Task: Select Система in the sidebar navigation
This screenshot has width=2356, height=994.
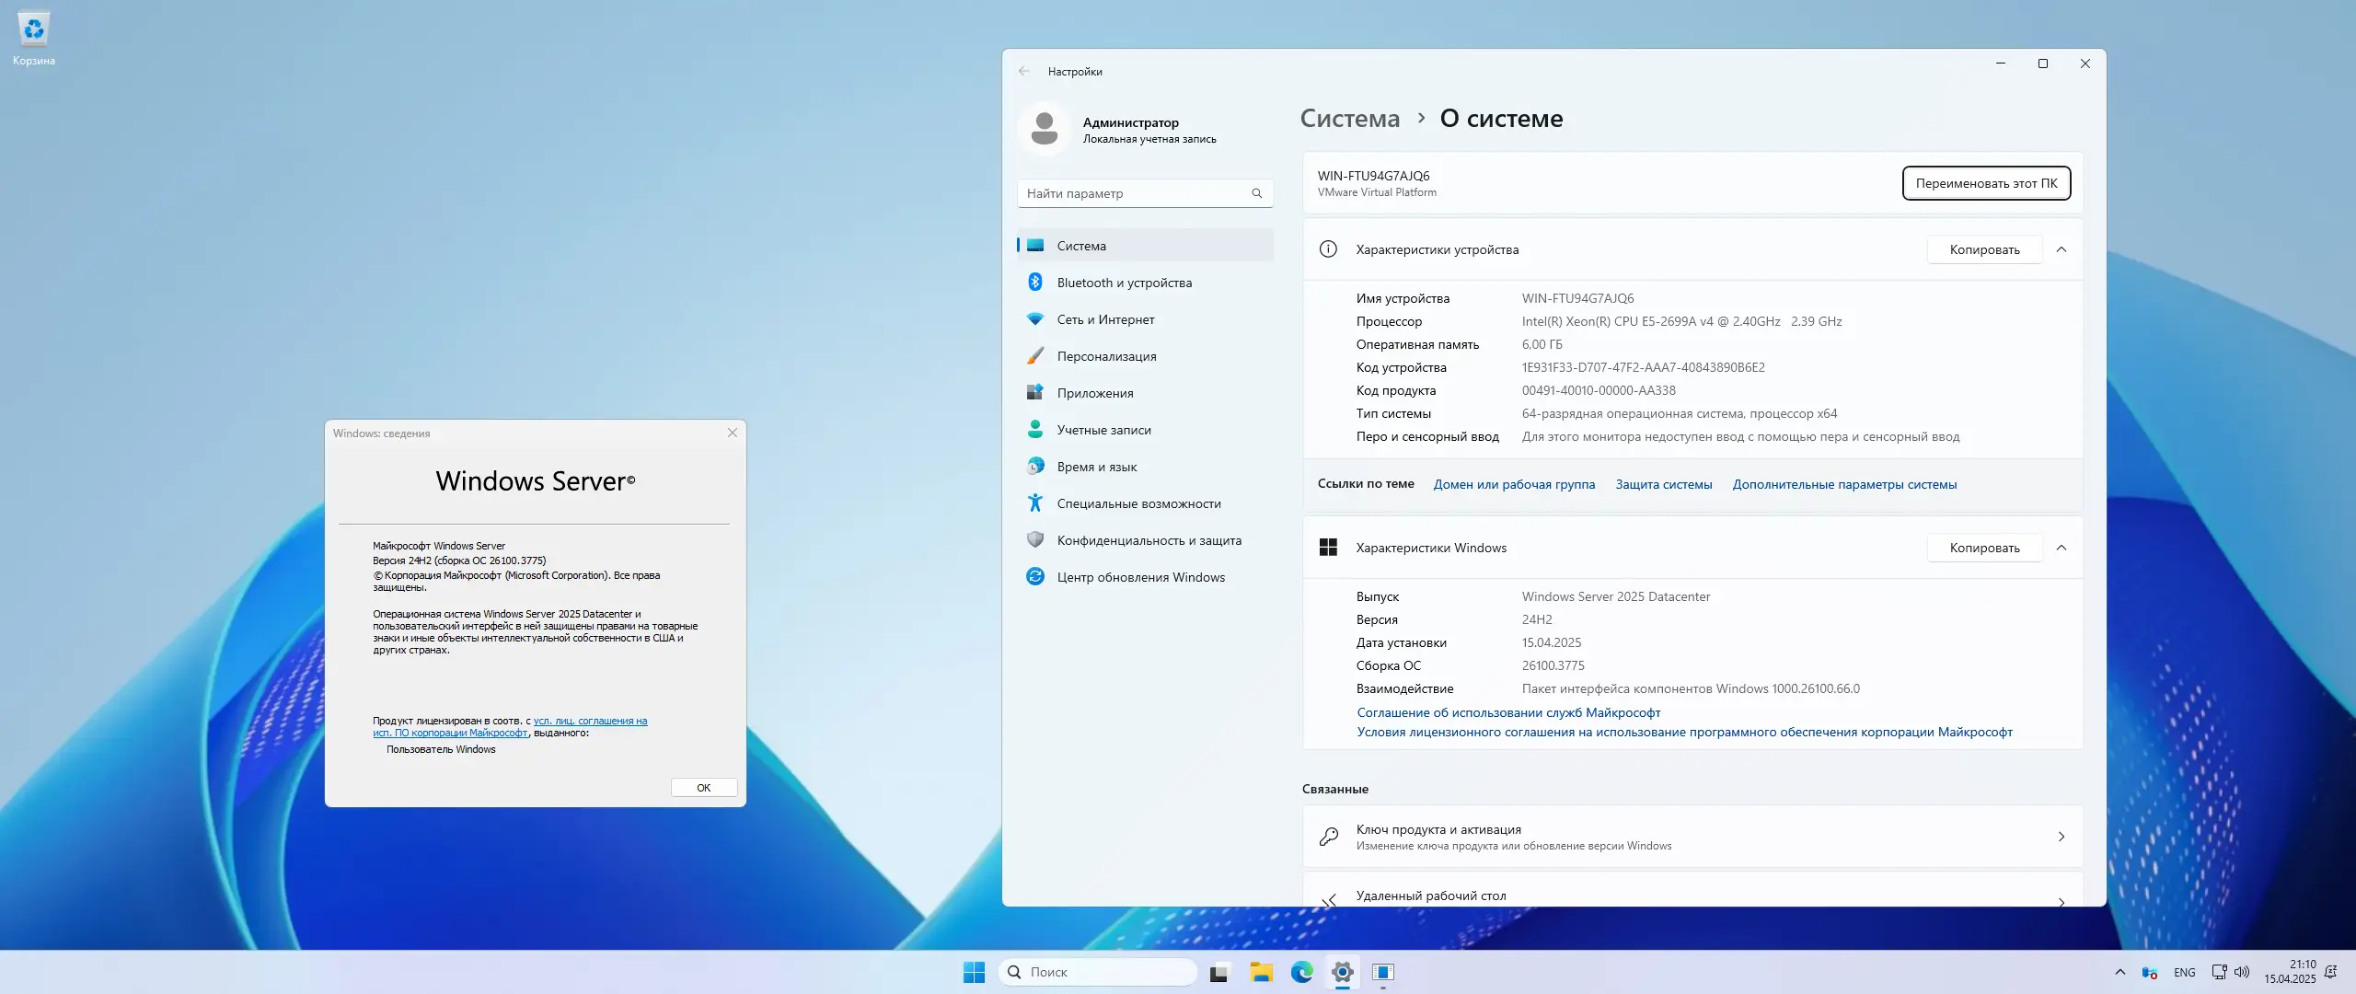Action: point(1082,245)
